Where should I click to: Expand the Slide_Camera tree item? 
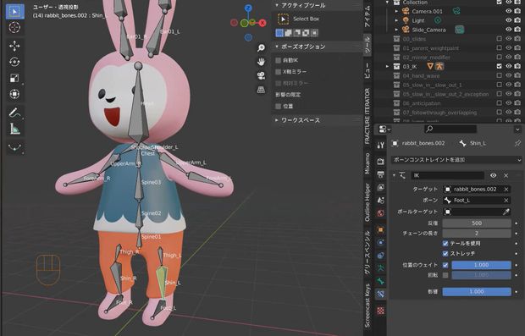point(397,30)
